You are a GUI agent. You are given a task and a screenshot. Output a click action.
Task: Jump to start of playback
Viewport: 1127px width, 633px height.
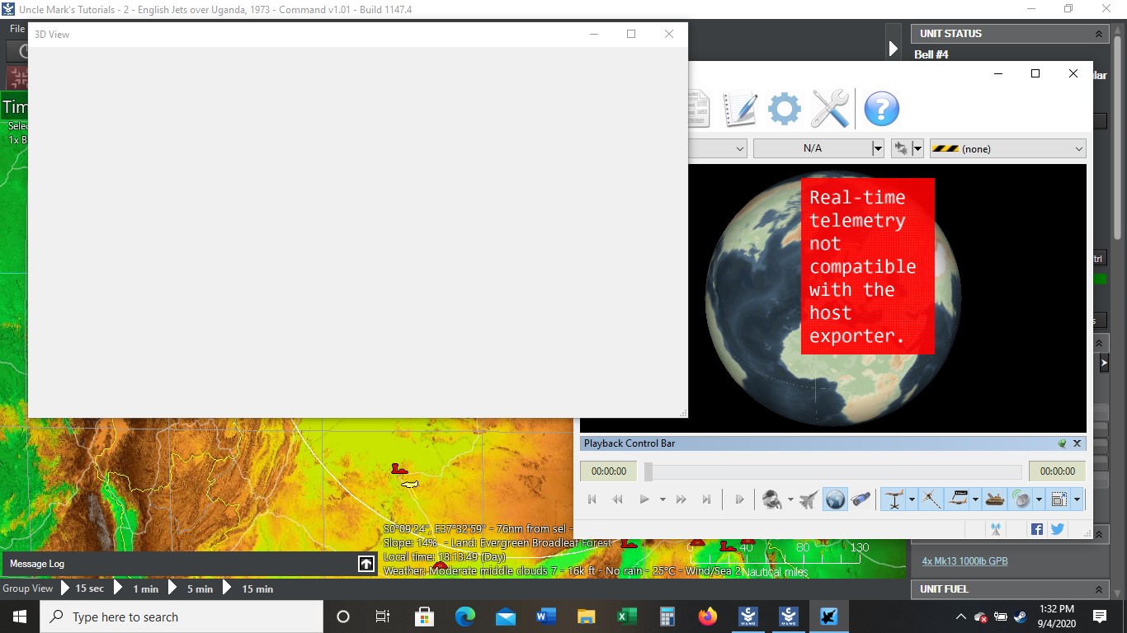(x=592, y=499)
